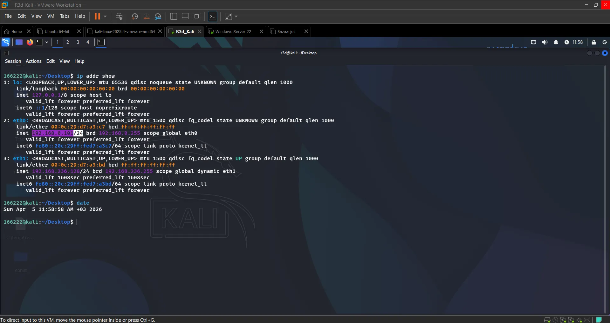610x323 pixels.
Task: Revert VM to previous snapshot icon
Action: [147, 16]
